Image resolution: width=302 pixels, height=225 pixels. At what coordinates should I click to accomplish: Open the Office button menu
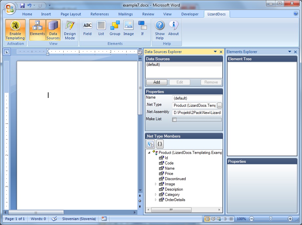click(x=10, y=9)
